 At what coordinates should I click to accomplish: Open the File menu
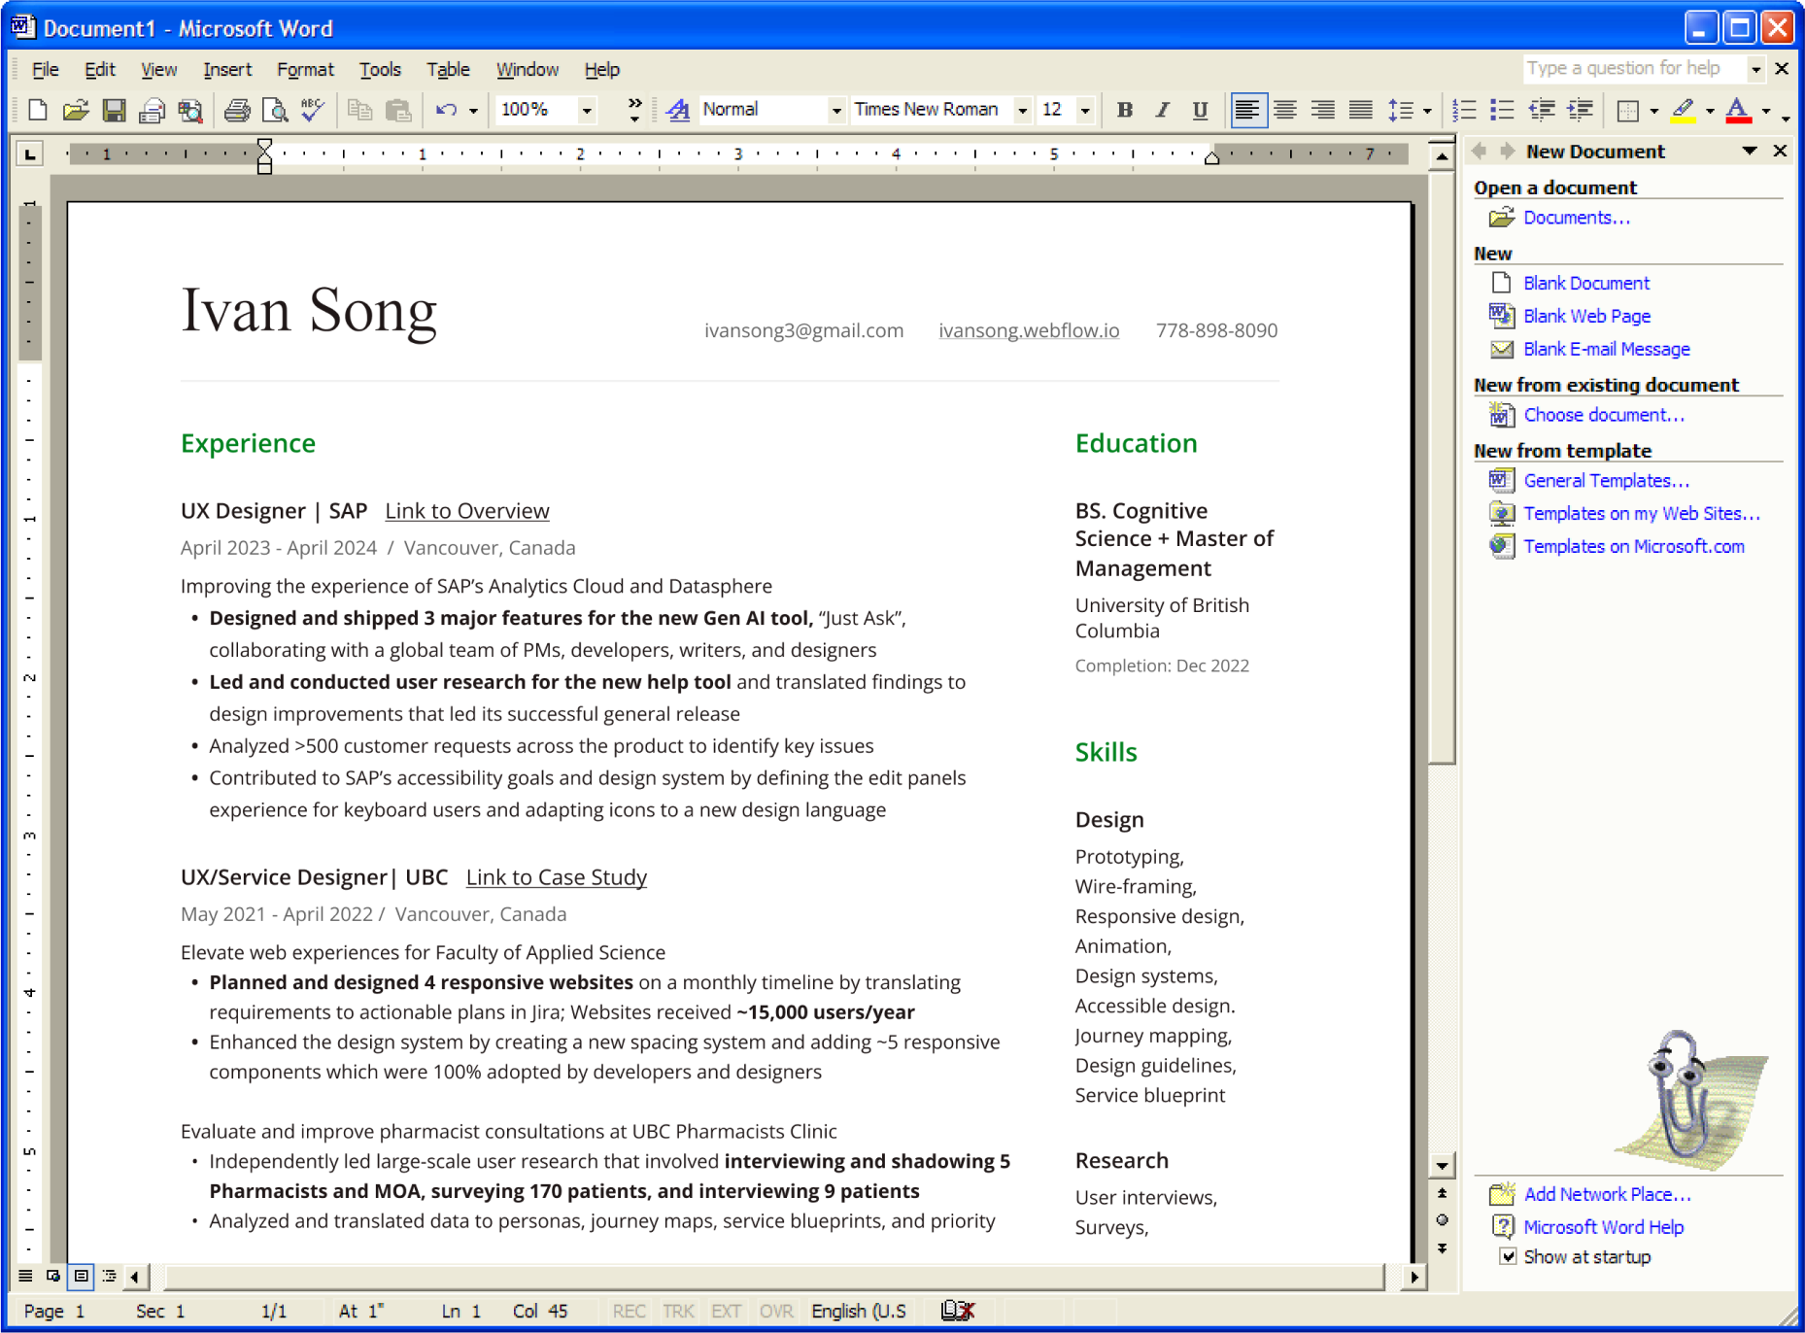point(45,69)
